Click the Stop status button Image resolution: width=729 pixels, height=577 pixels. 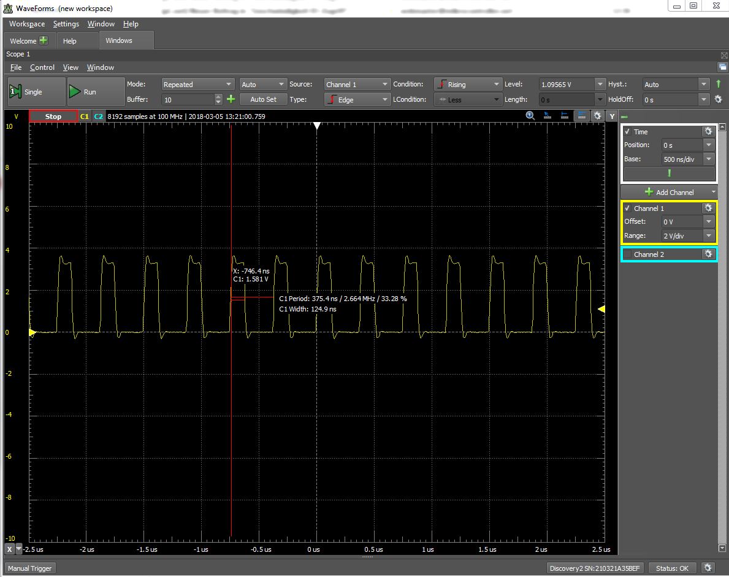tap(53, 117)
